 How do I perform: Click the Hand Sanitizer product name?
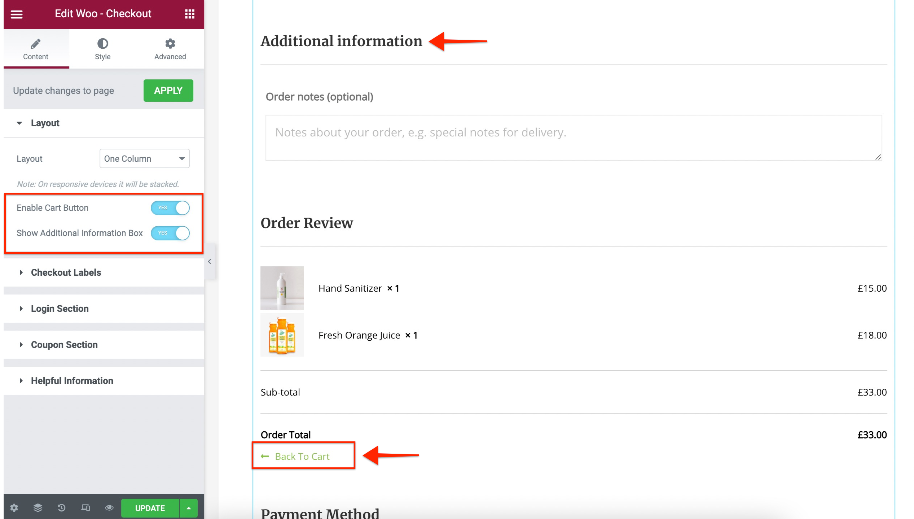tap(350, 288)
